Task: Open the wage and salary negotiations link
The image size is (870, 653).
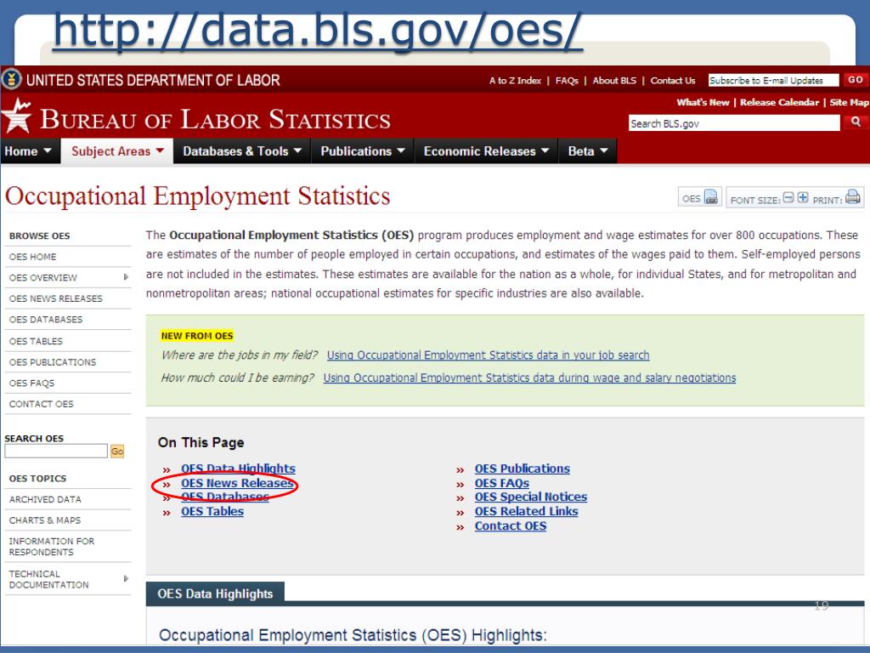Action: [x=530, y=378]
